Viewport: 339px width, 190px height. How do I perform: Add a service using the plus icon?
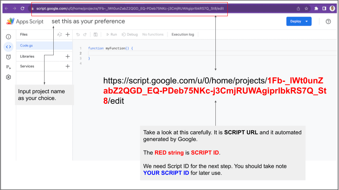[x=68, y=66]
